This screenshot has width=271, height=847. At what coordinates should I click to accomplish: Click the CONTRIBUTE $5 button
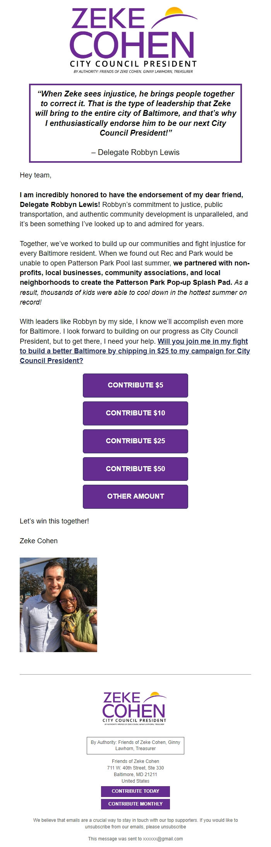[x=135, y=386]
